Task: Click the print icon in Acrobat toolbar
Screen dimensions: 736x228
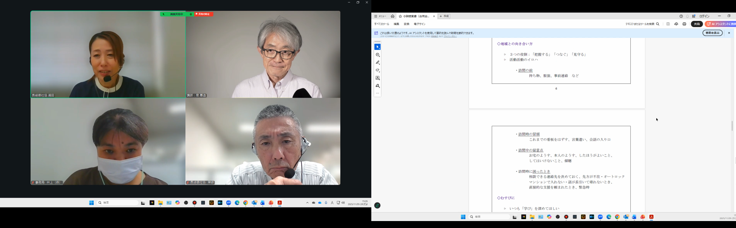Action: [684, 24]
